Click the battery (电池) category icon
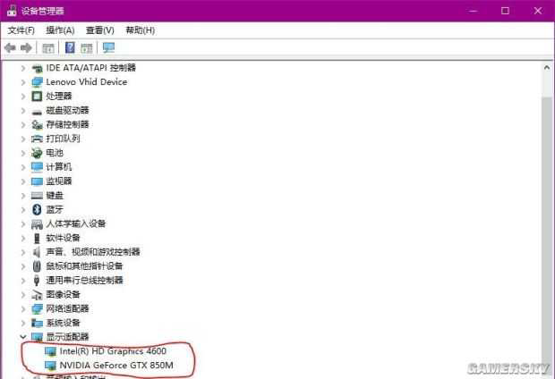Screen dimensions: 555x379 coord(37,153)
